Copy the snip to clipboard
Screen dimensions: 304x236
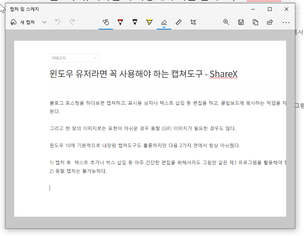255,22
